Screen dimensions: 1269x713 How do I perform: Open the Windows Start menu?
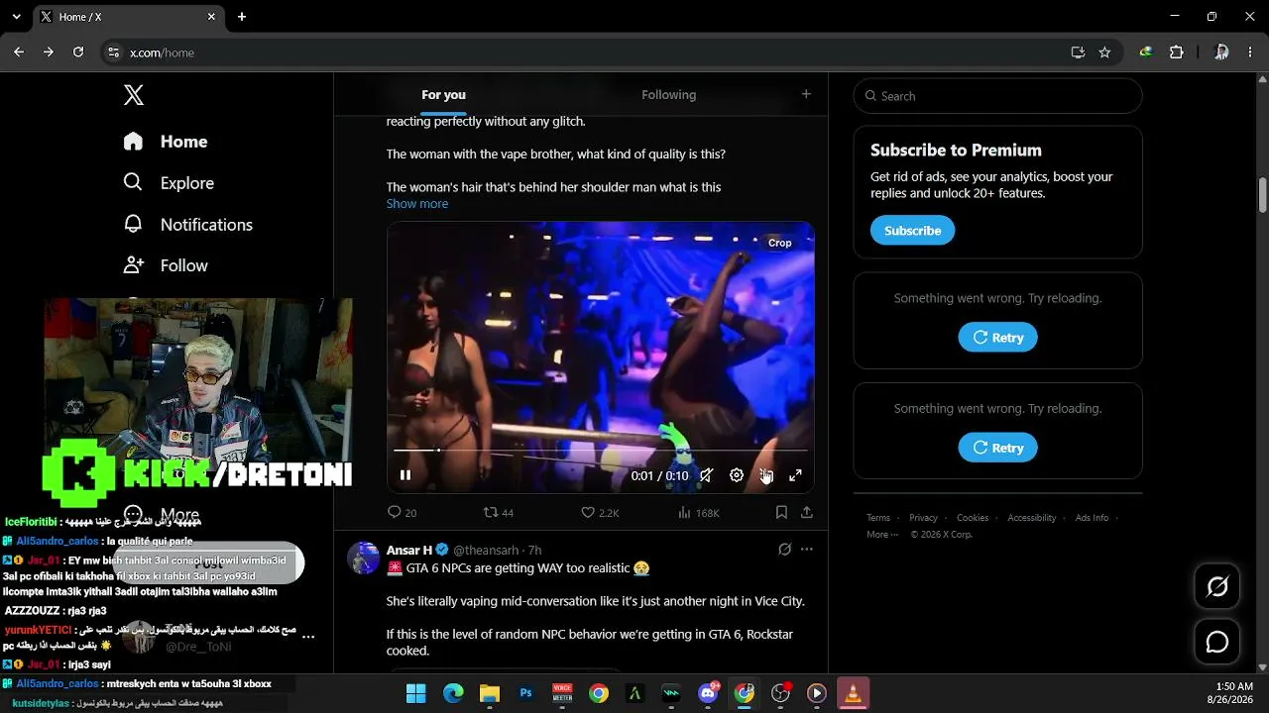click(x=416, y=693)
